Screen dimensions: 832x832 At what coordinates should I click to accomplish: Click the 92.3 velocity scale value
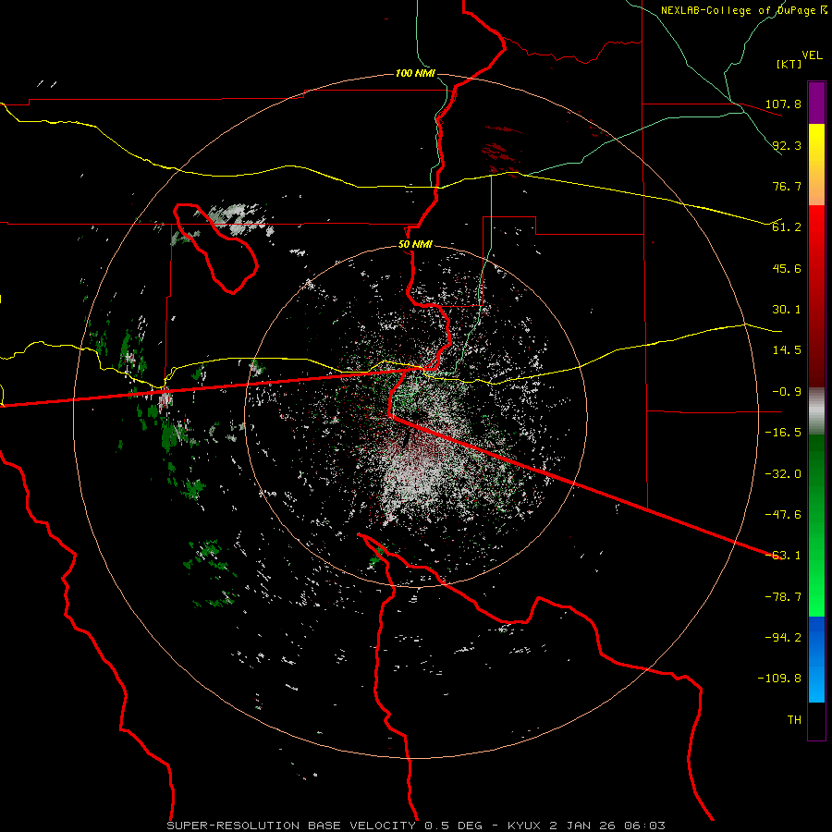click(787, 145)
